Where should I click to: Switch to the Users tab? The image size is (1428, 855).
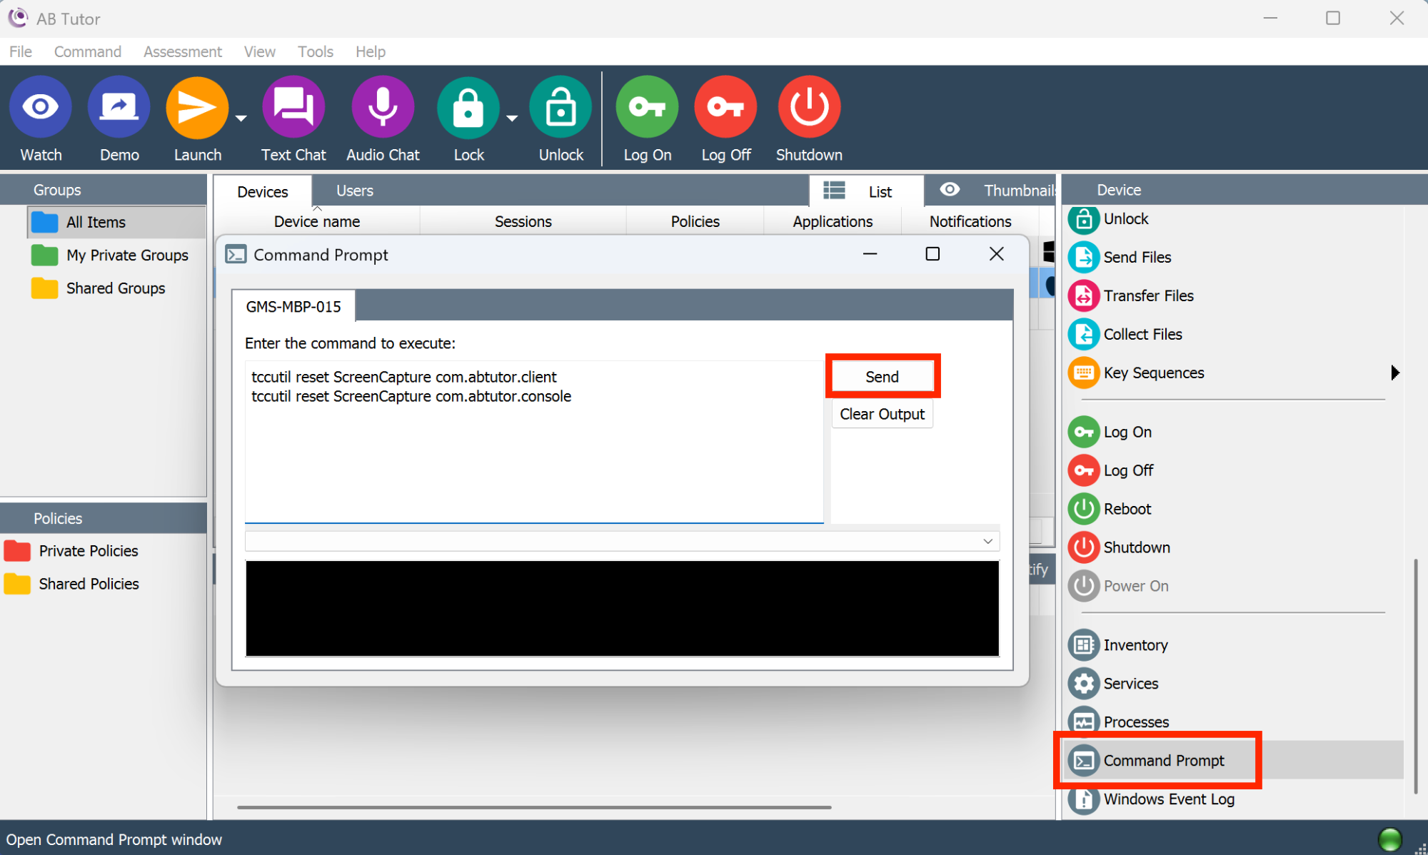(354, 191)
